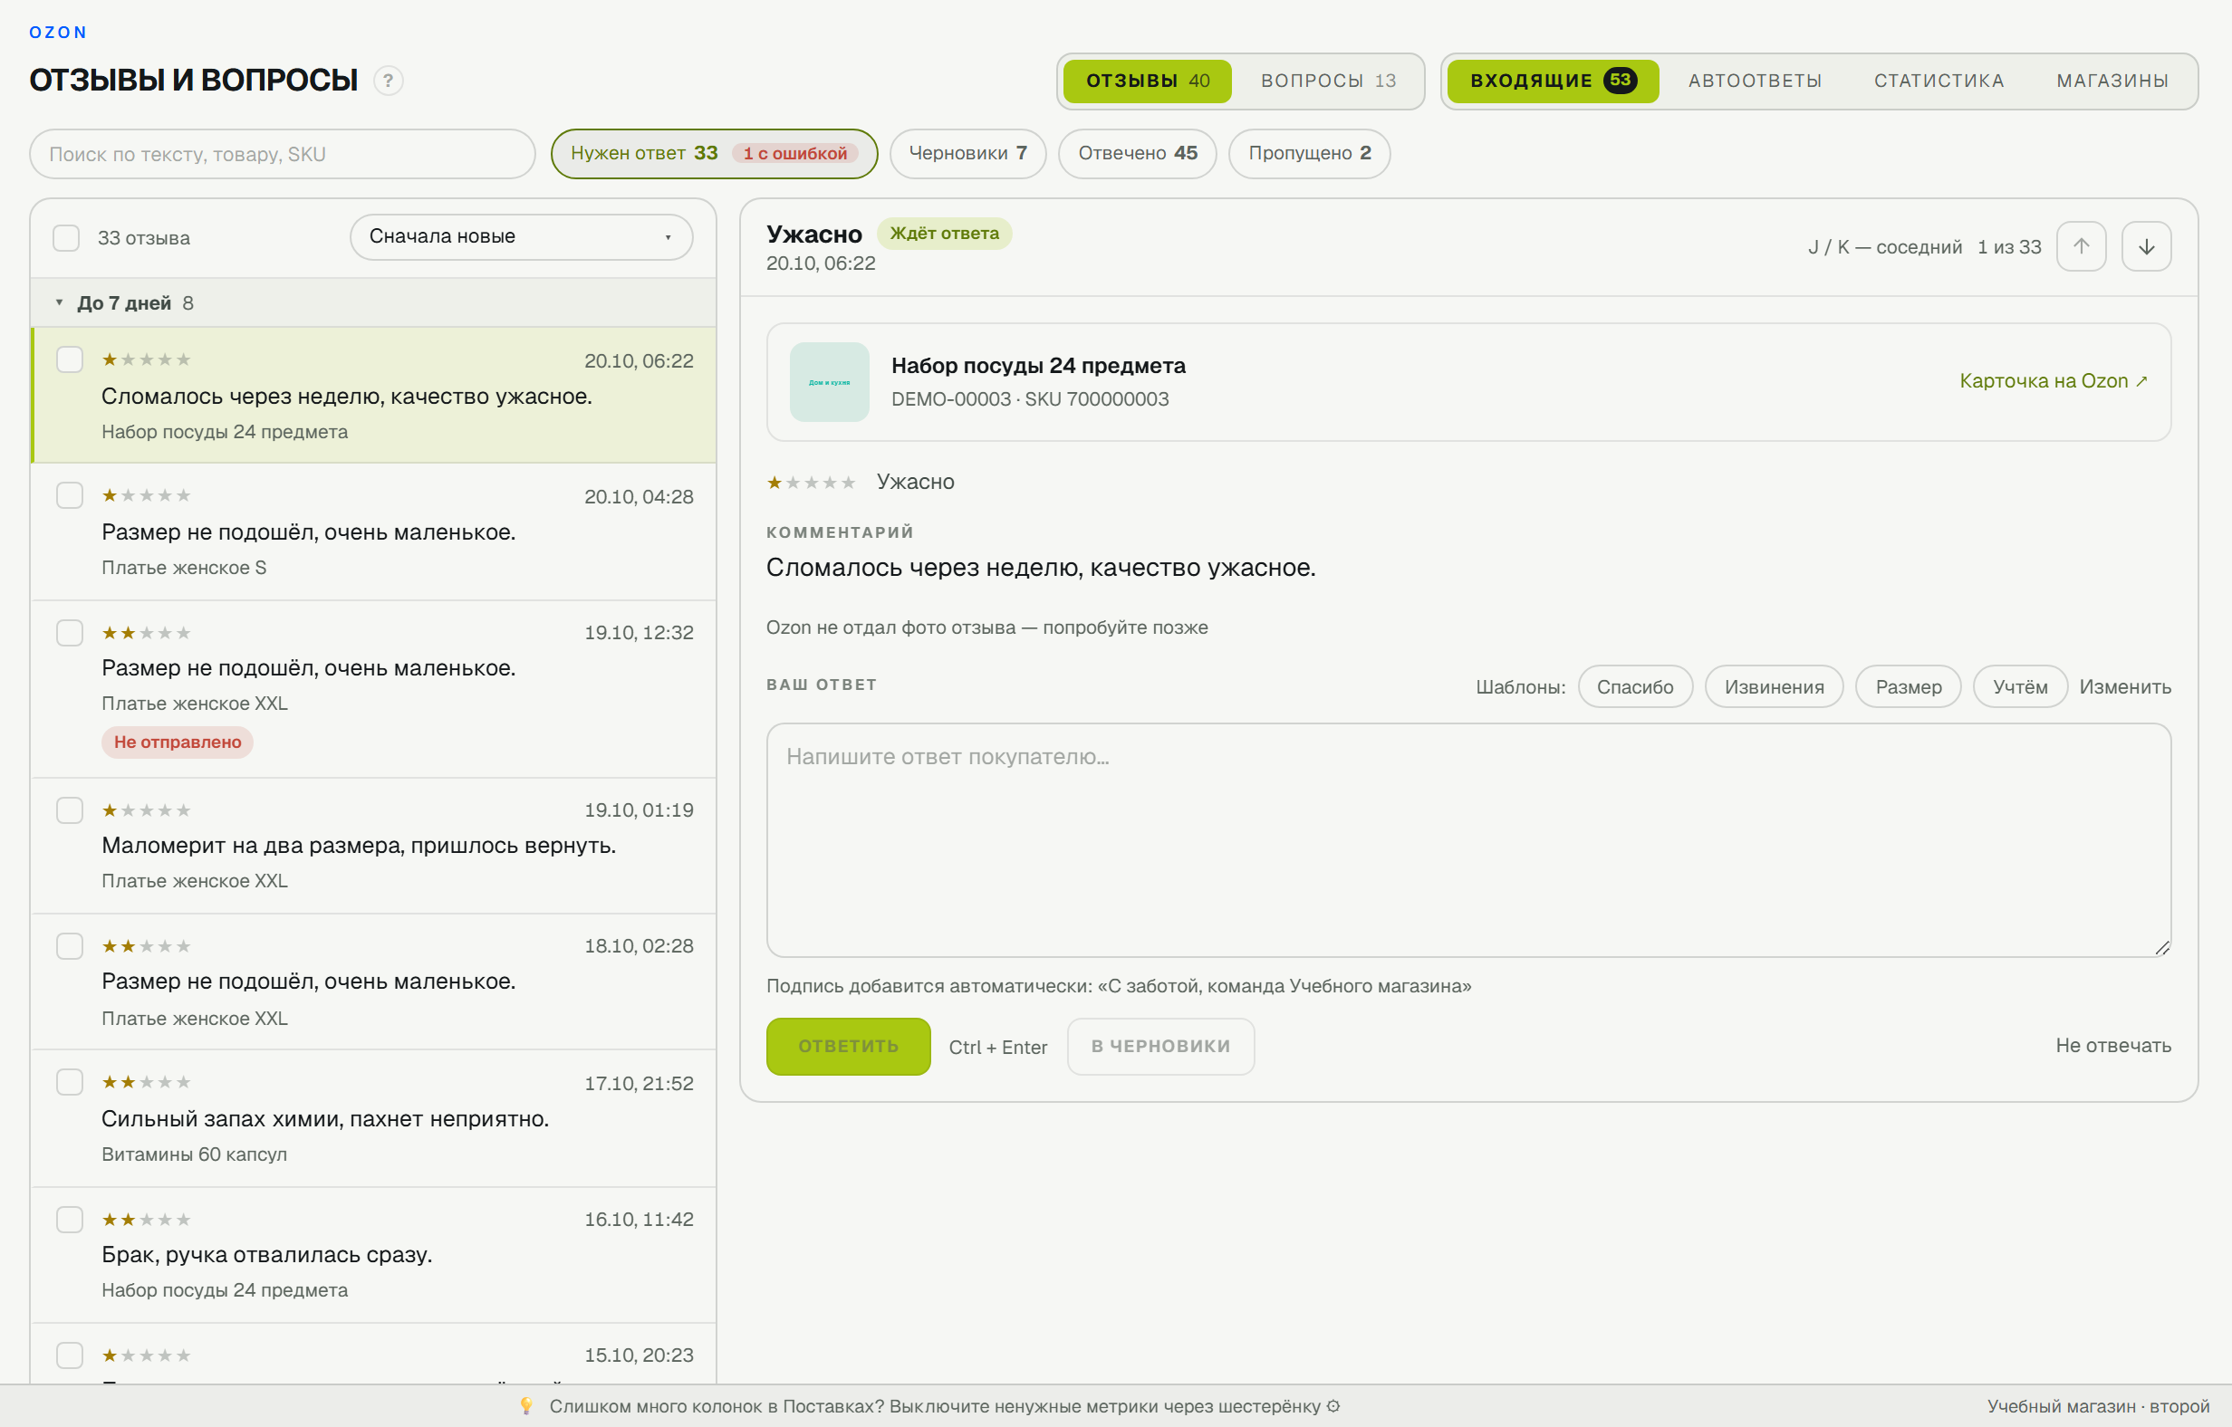Click Изменить templates link

[x=2124, y=686]
